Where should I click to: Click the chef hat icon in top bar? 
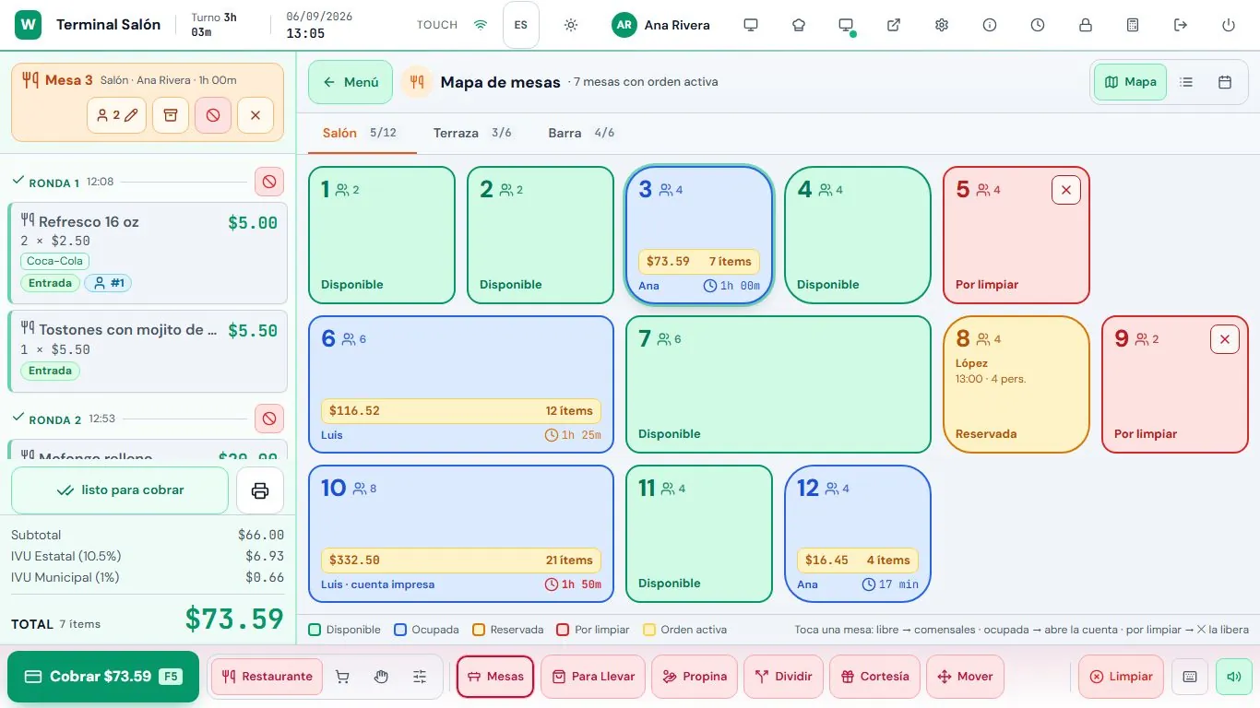coord(799,25)
